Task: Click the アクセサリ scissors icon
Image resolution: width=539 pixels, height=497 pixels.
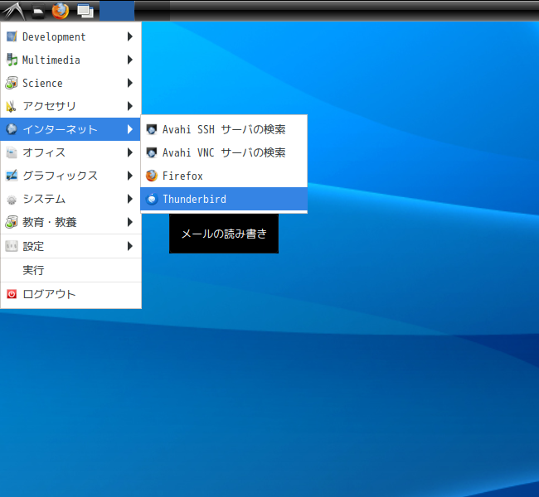Action: coord(11,106)
